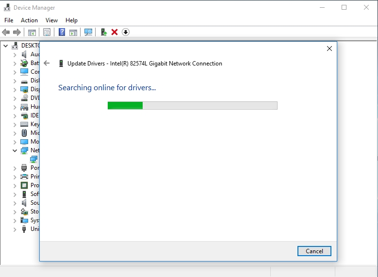Expand the DVD drives tree node
The height and width of the screenshot is (277, 378).
tap(15, 98)
